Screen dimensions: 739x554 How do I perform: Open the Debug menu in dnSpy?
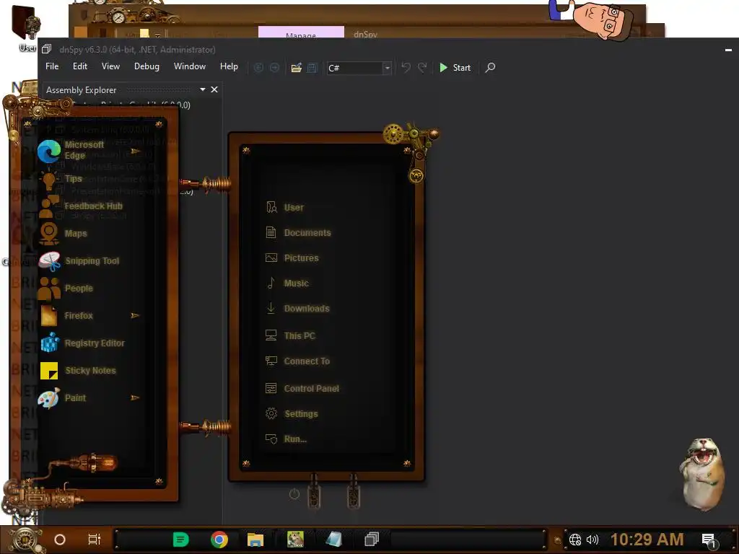point(147,66)
